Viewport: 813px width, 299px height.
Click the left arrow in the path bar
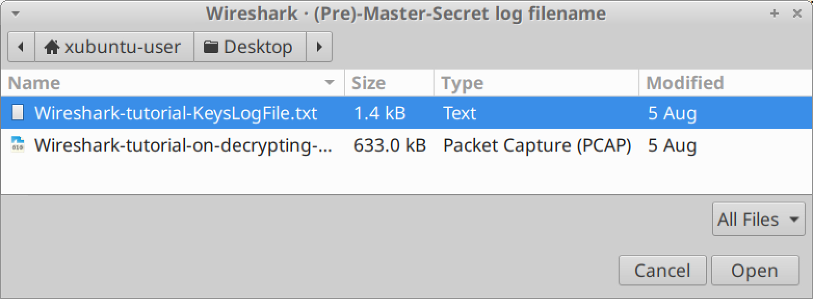(x=21, y=47)
